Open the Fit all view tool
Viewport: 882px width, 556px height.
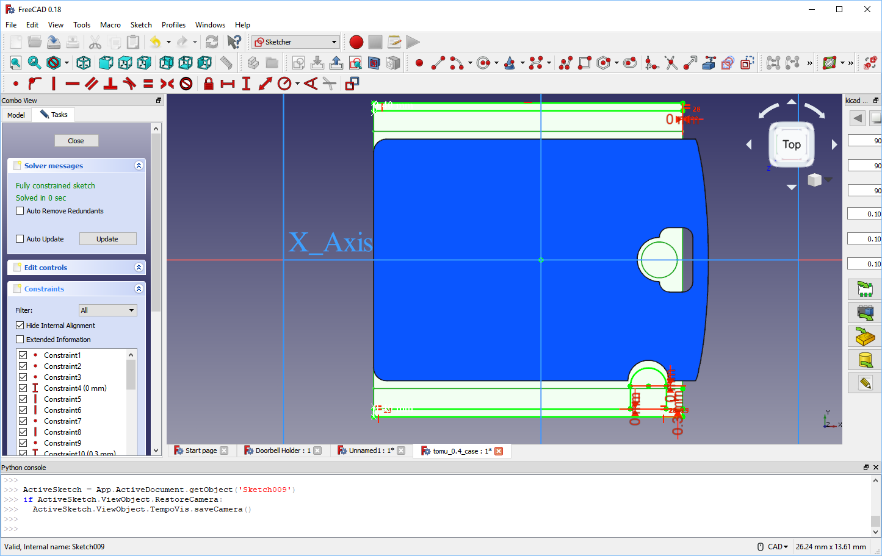[15, 63]
